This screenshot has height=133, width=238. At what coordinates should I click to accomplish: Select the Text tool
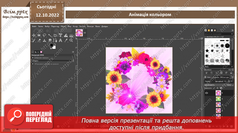(x=60, y=40)
